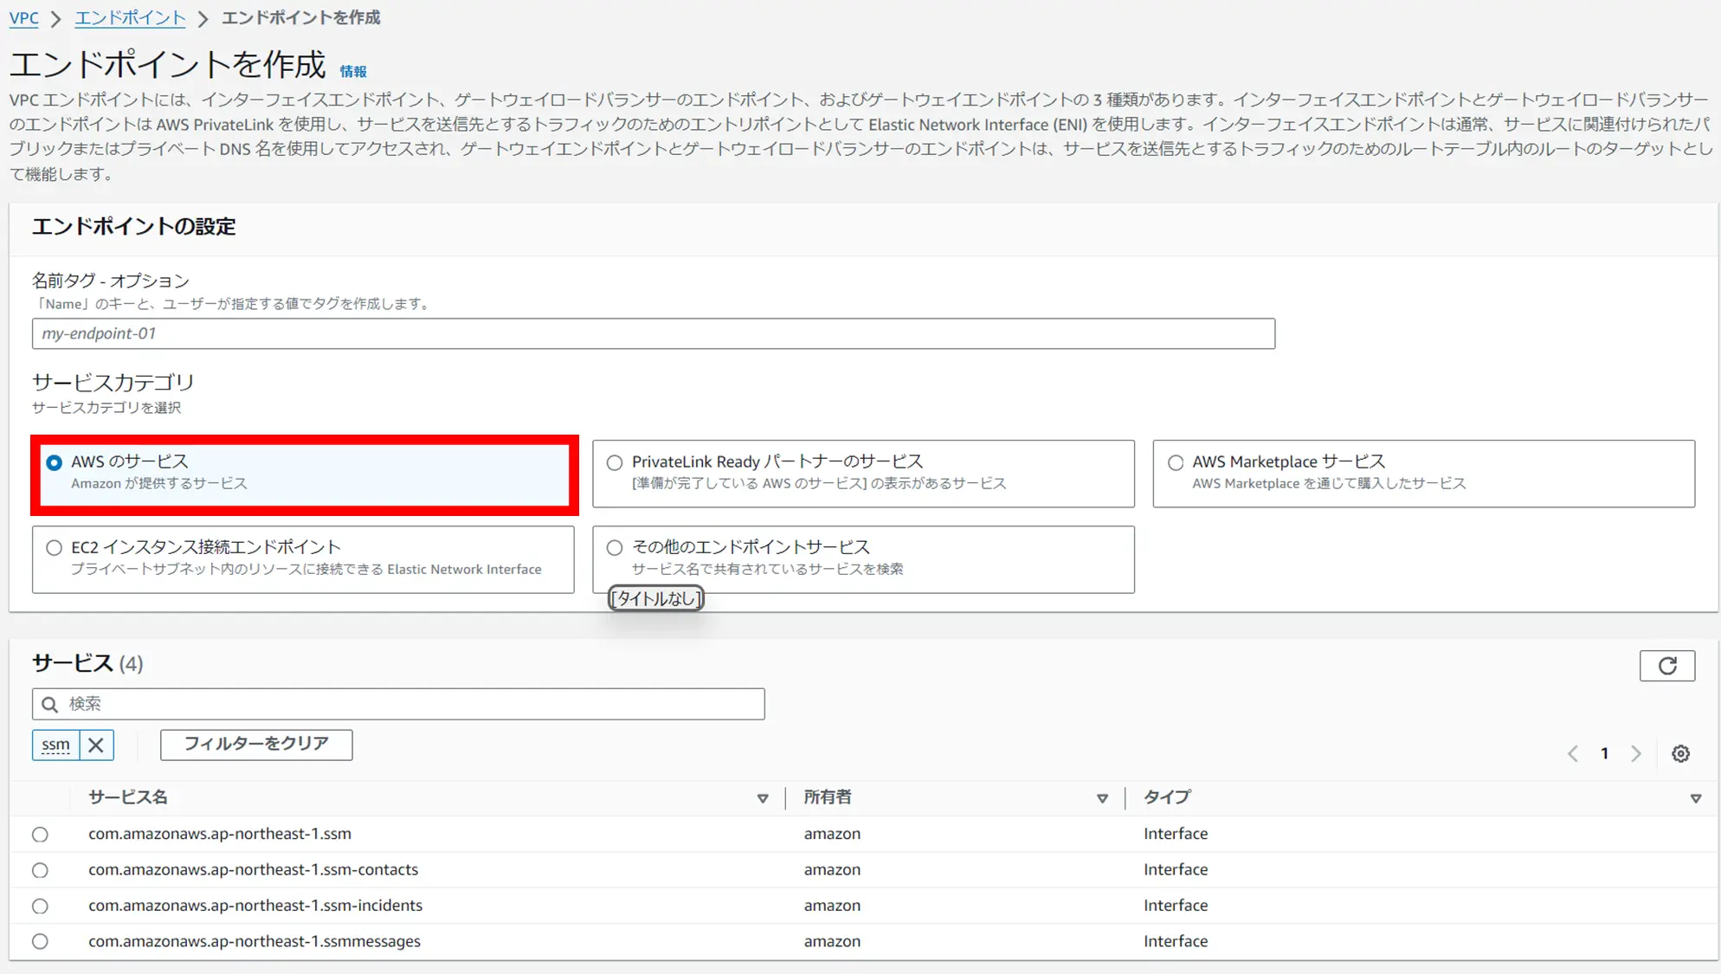
Task: Select EC2 インスタンス接続エンドポイント option
Action: [55, 547]
